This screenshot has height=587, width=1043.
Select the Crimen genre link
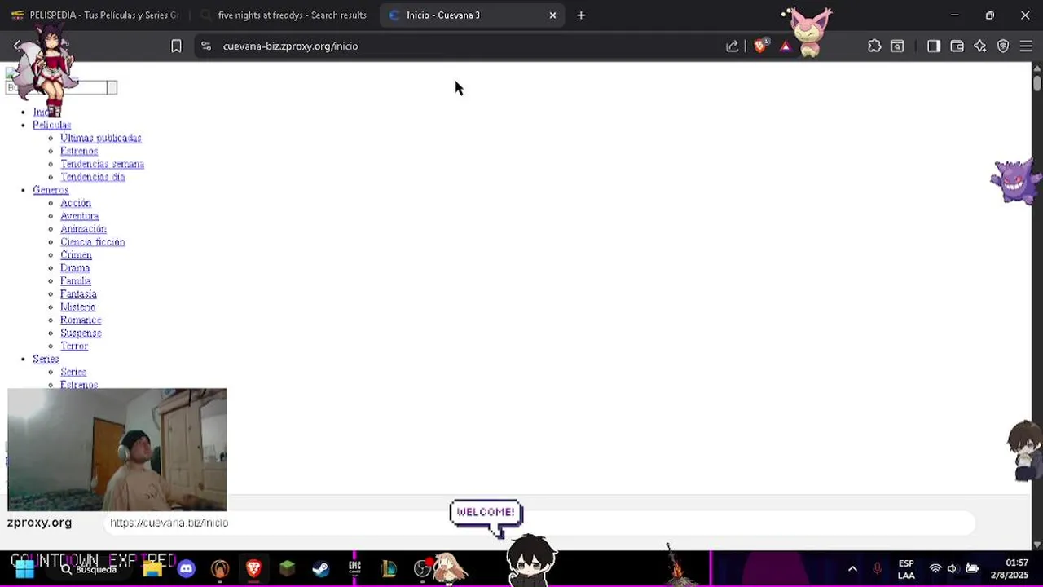76,255
